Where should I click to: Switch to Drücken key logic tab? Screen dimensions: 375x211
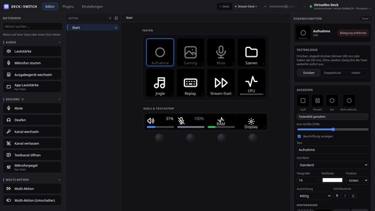309,73
